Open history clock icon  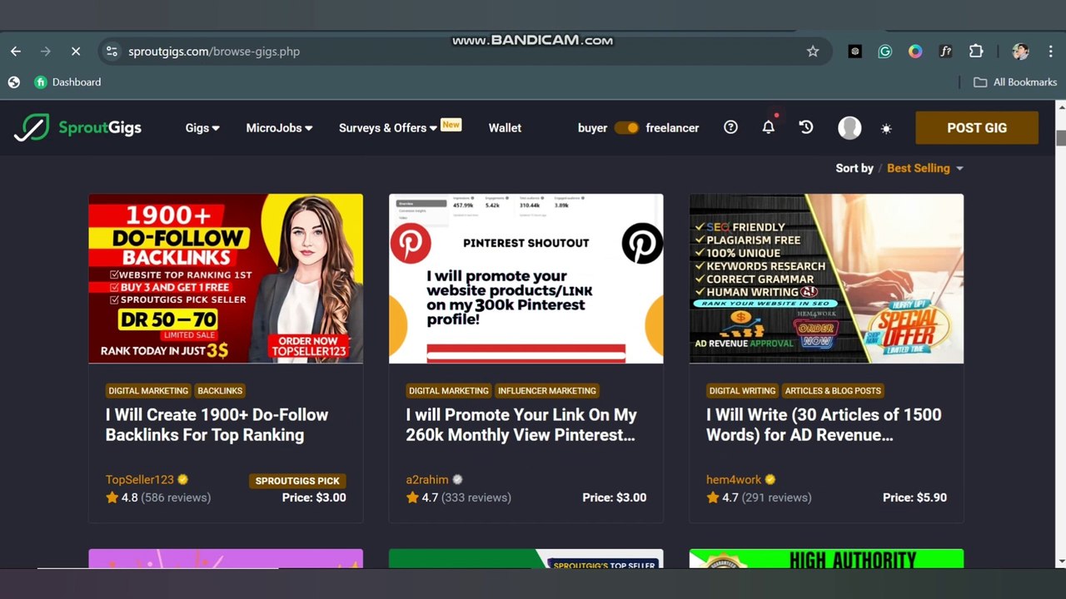[x=806, y=127]
